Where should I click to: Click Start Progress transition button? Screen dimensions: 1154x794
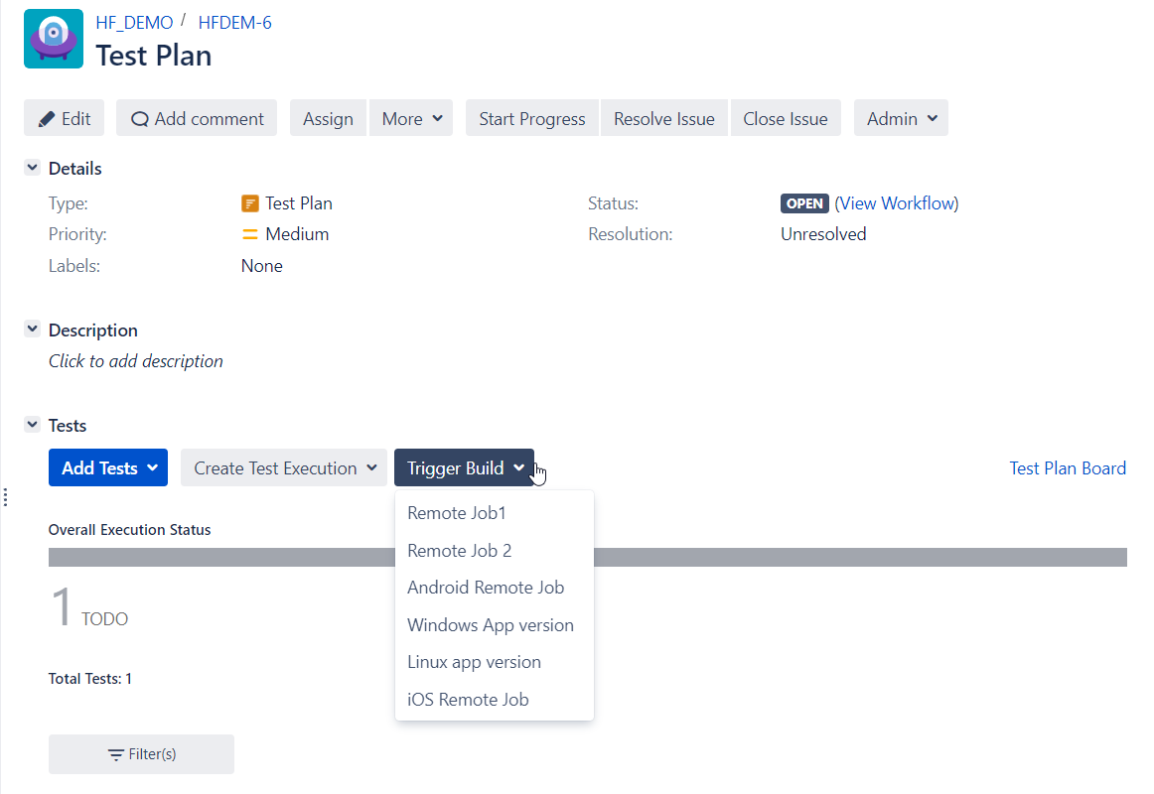pos(532,118)
